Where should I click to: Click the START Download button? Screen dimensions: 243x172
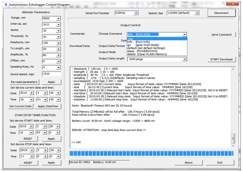pyautogui.click(x=222, y=60)
